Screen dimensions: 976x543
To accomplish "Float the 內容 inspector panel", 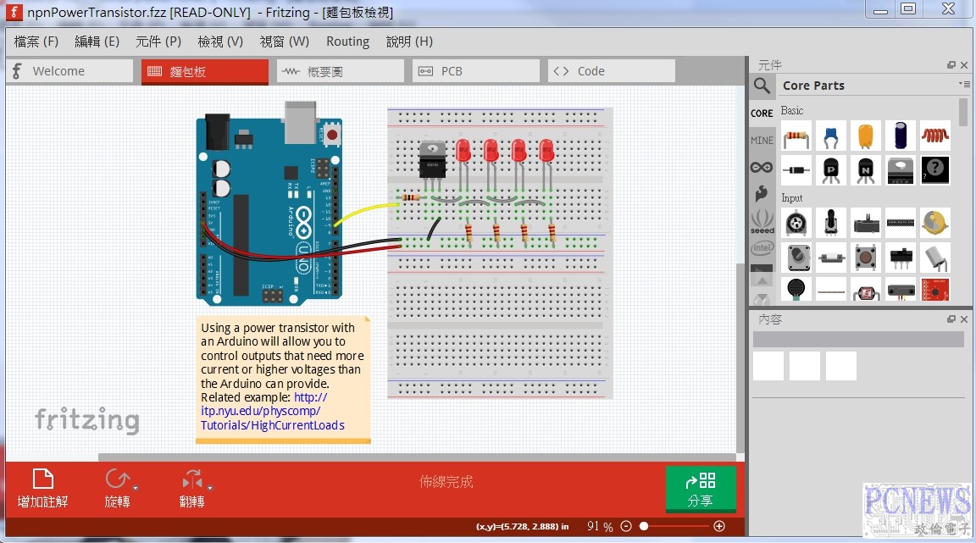I will [951, 319].
